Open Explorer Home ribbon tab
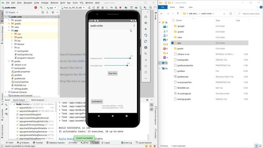The image size is (263, 148). click(172, 7)
